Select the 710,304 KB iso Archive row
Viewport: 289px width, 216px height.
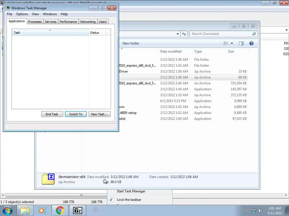click(183, 83)
